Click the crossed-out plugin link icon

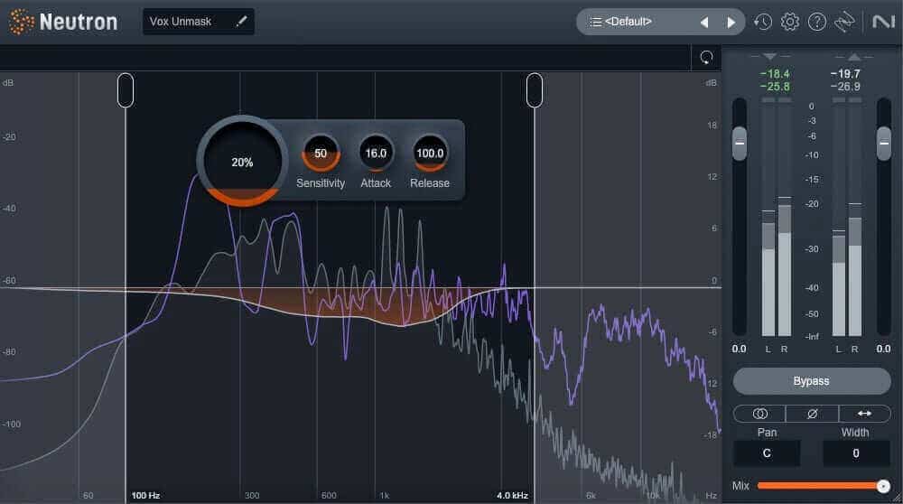(844, 22)
